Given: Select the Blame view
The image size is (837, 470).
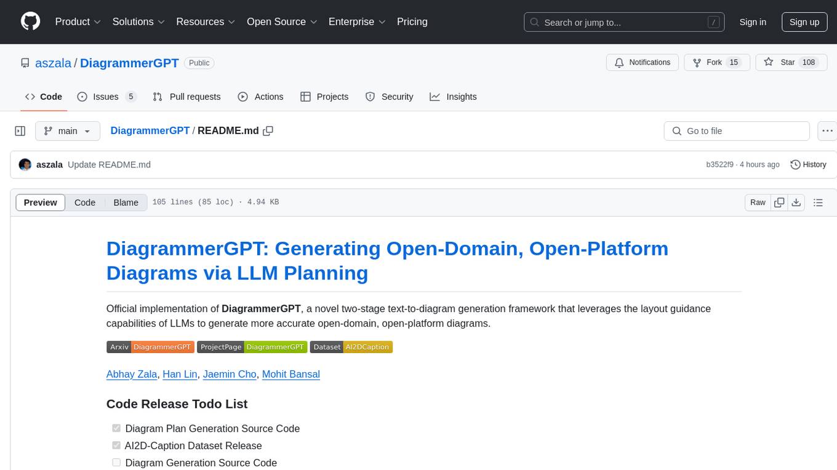Looking at the screenshot, I should pyautogui.click(x=126, y=202).
